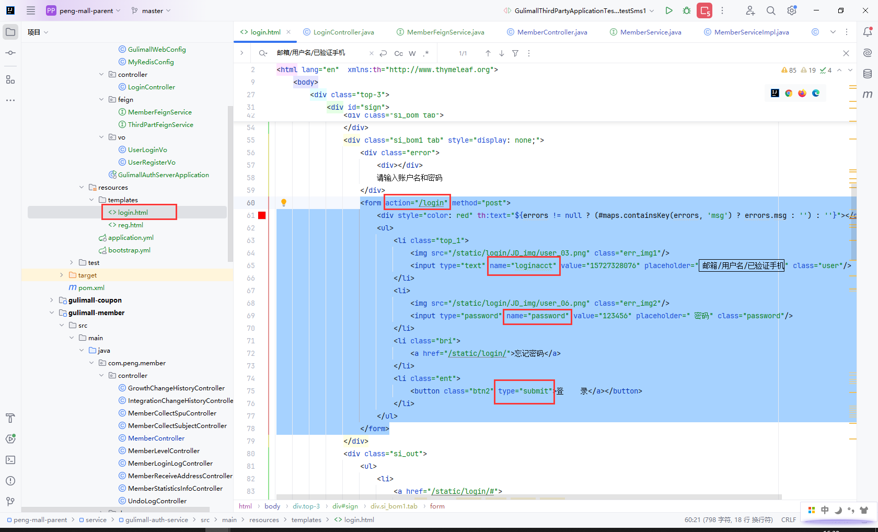Open the AI Assistant spiral icon
The image size is (878, 532).
pyautogui.click(x=868, y=53)
